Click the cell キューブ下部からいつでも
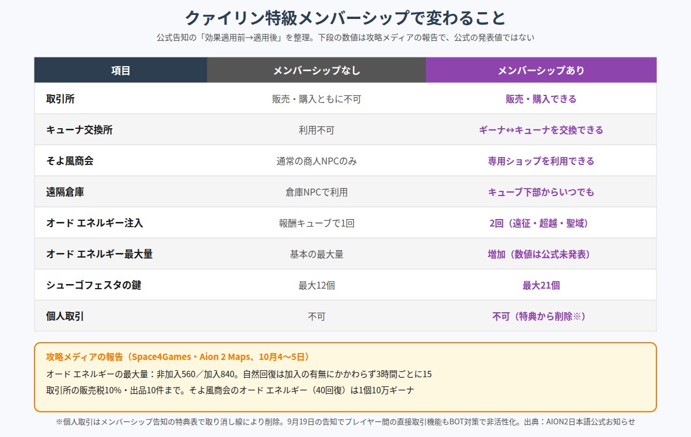 click(x=541, y=192)
